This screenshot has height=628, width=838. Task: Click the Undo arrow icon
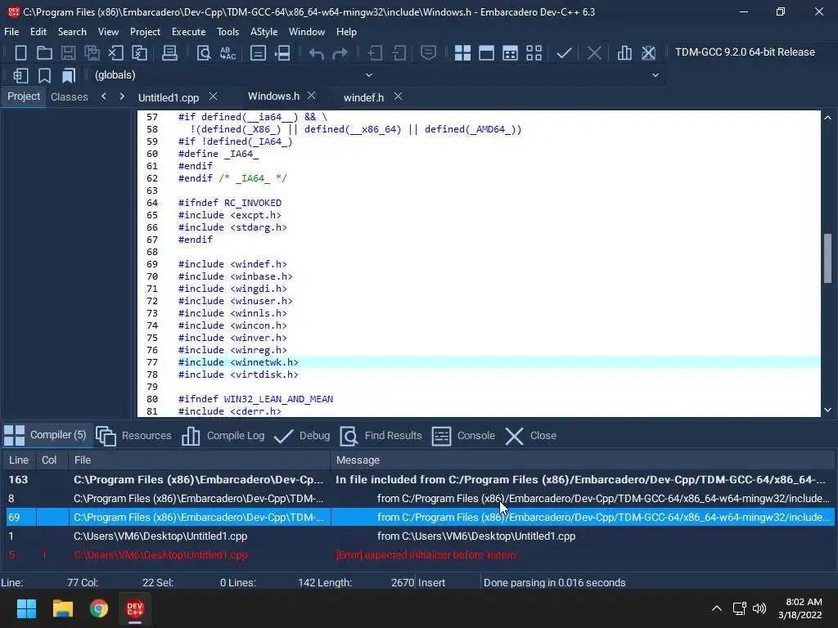[x=317, y=52]
